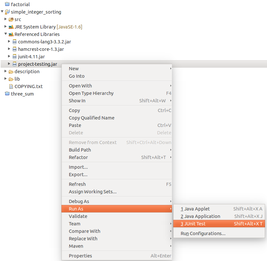The width and height of the screenshot is (267, 261).
Task: Collapse the simple_integer_sorting project tree
Action: [x=2, y=12]
